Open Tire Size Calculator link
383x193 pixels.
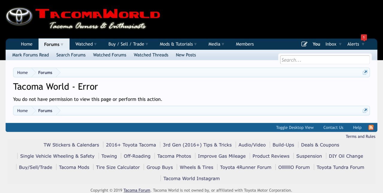tap(118, 167)
